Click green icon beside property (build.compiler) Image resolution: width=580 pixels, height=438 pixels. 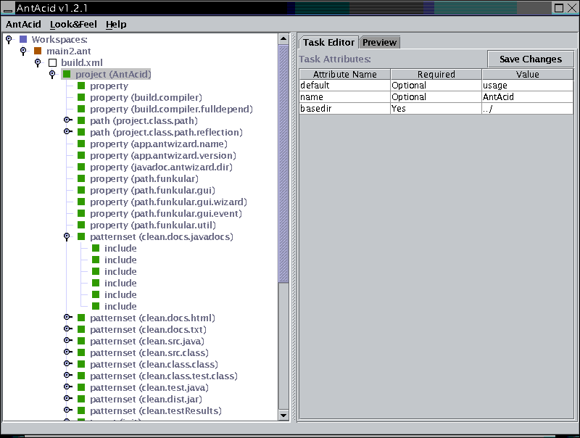coord(81,97)
